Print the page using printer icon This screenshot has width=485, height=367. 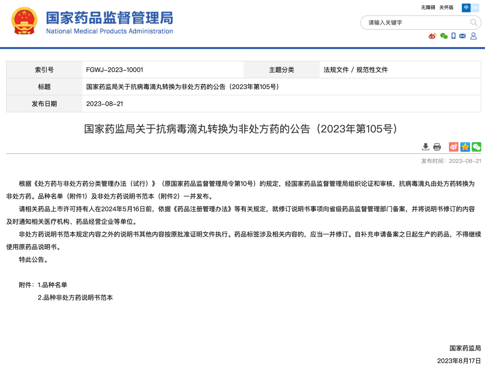[x=437, y=147]
